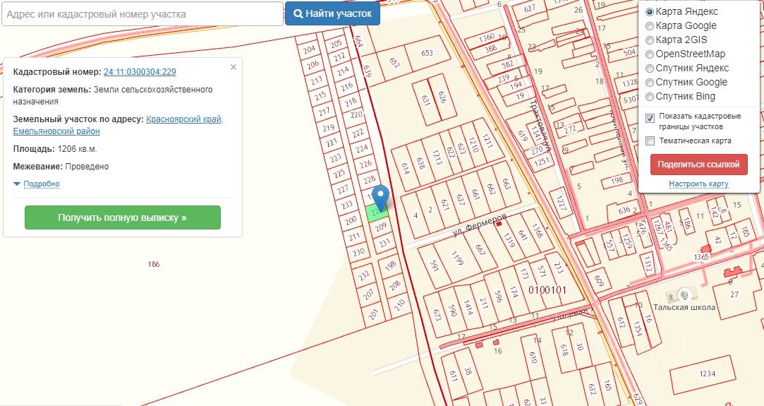Select Спутник Bing satellite view
This screenshot has width=764, height=406.
[650, 97]
